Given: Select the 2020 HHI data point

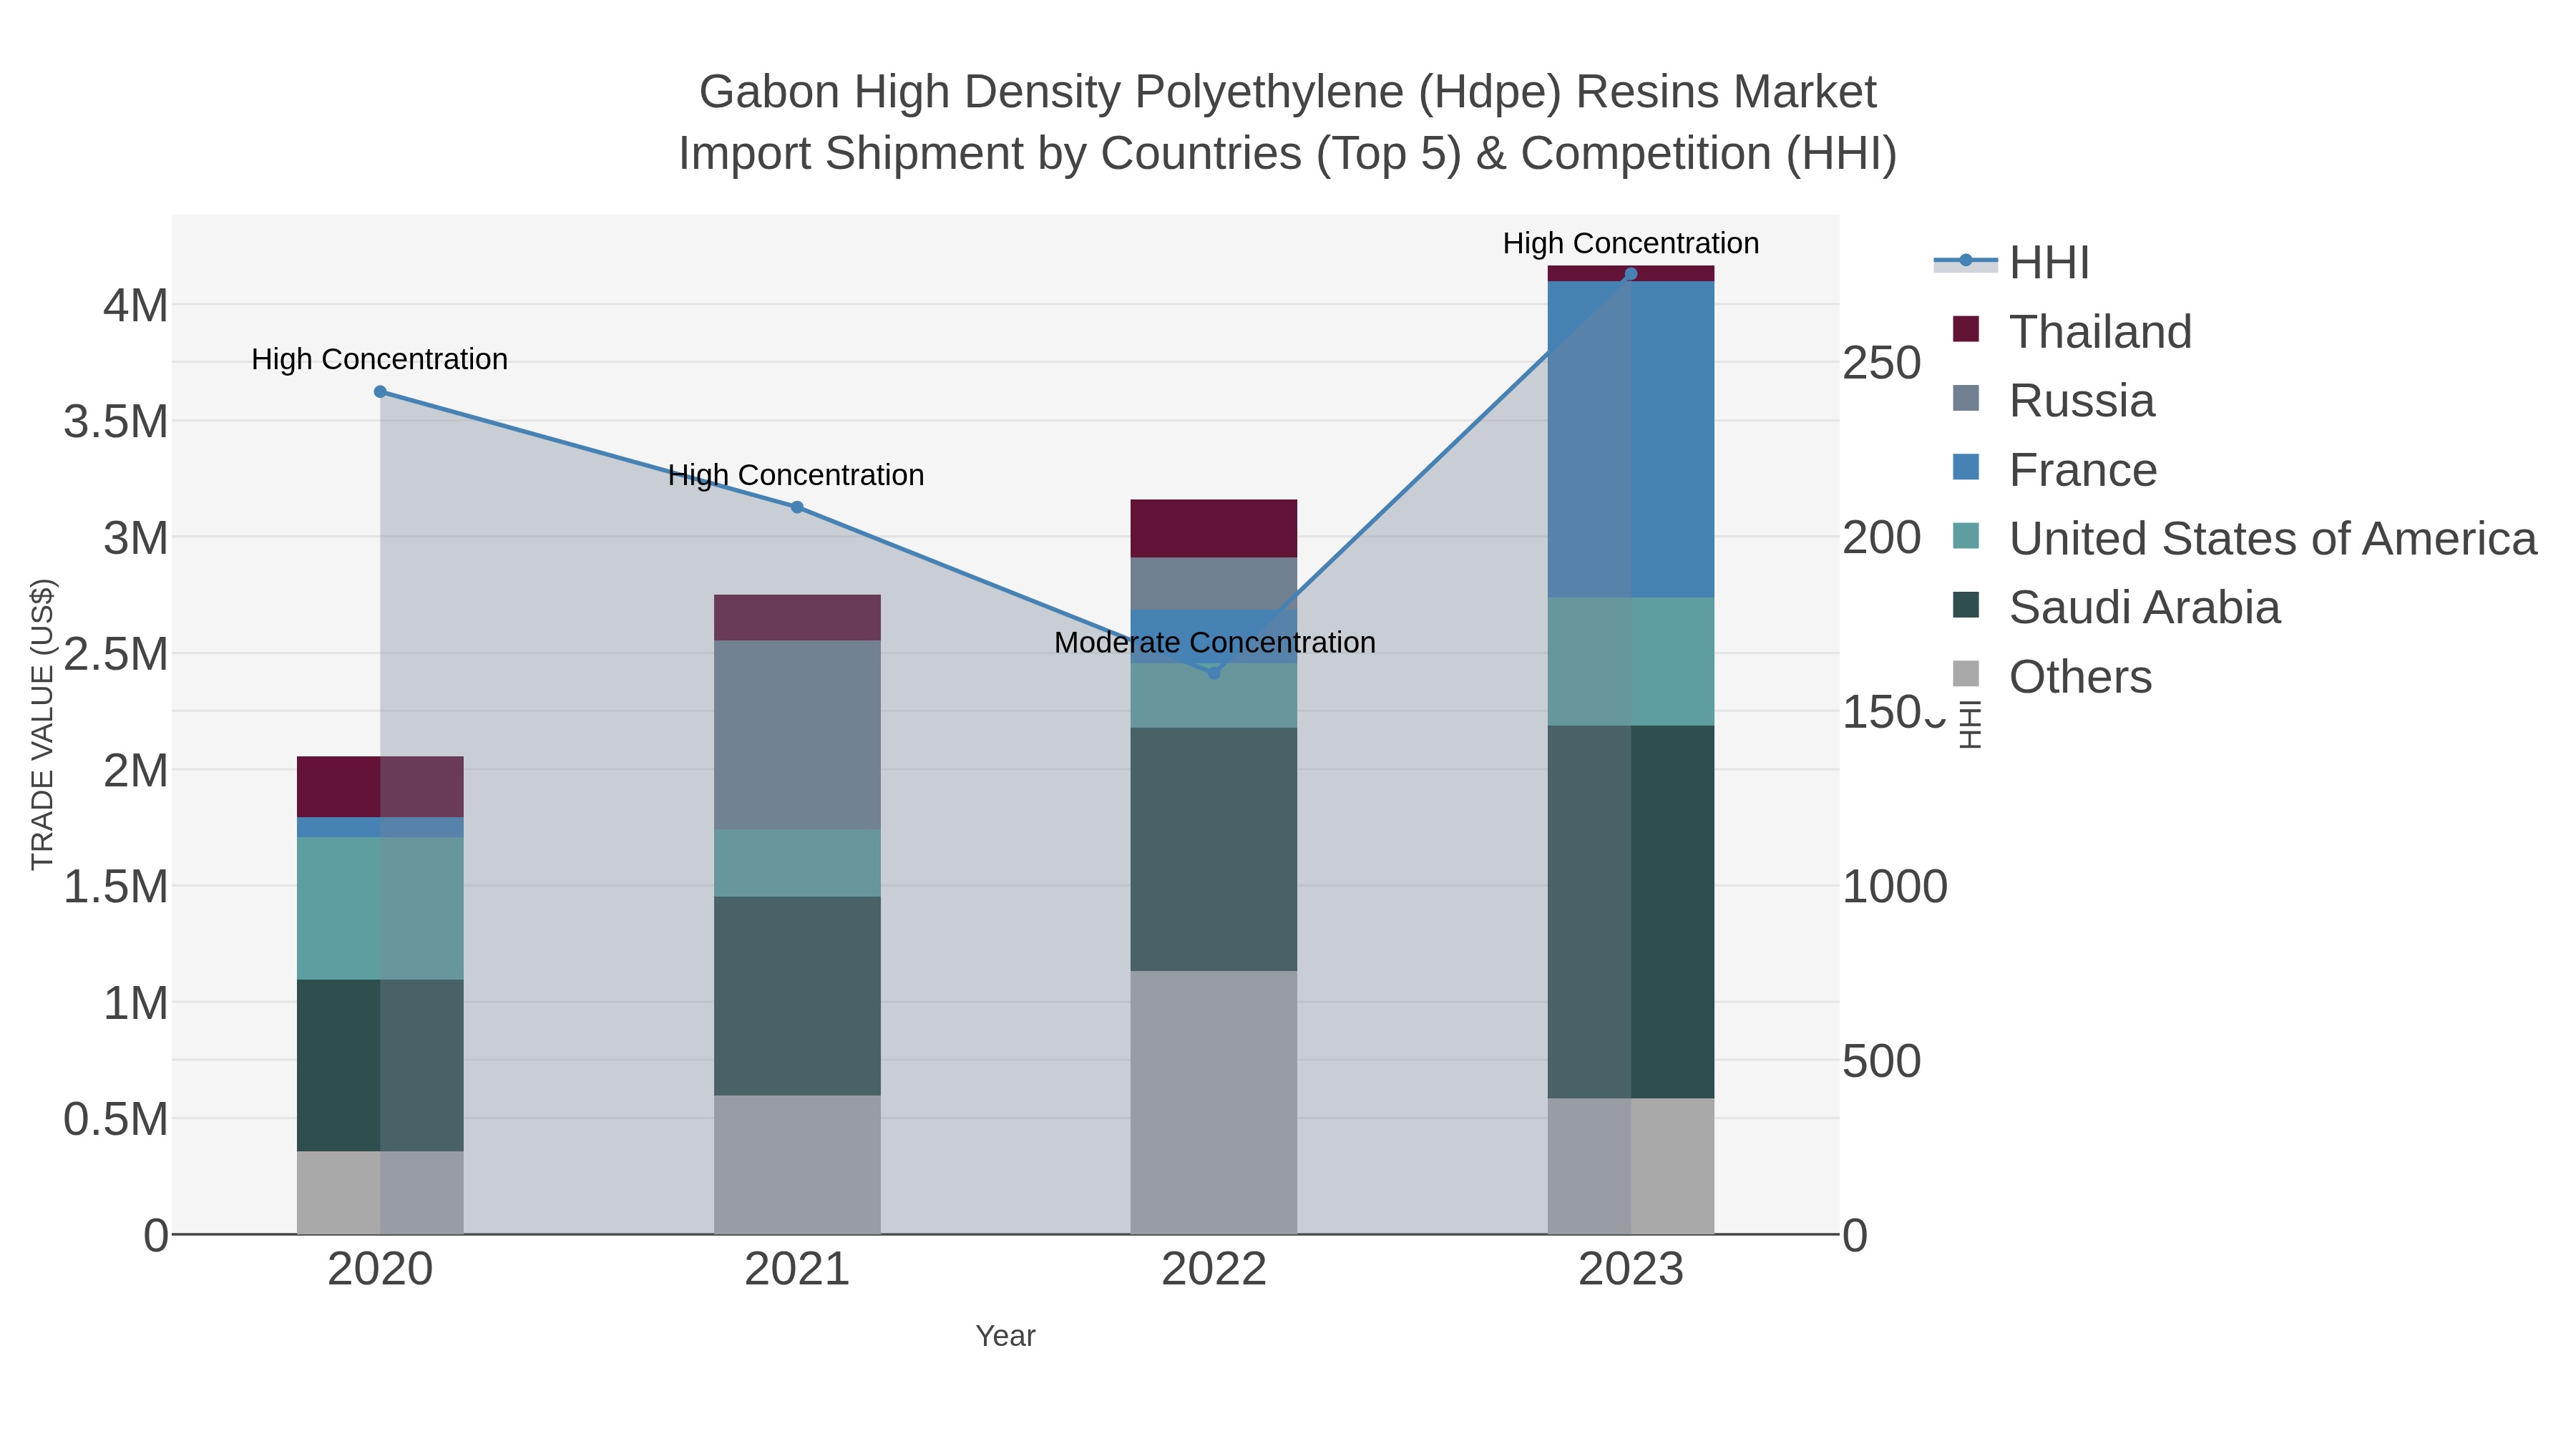Looking at the screenshot, I should pos(380,392).
